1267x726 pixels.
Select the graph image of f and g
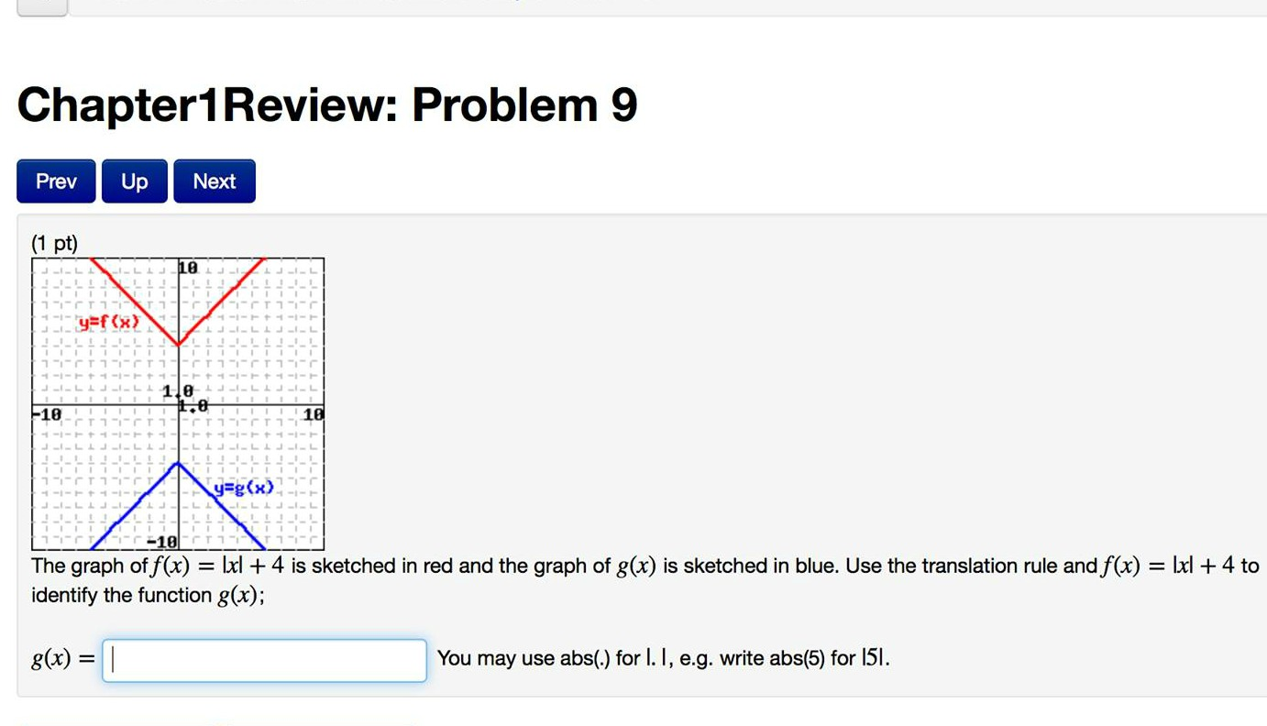[x=179, y=403]
